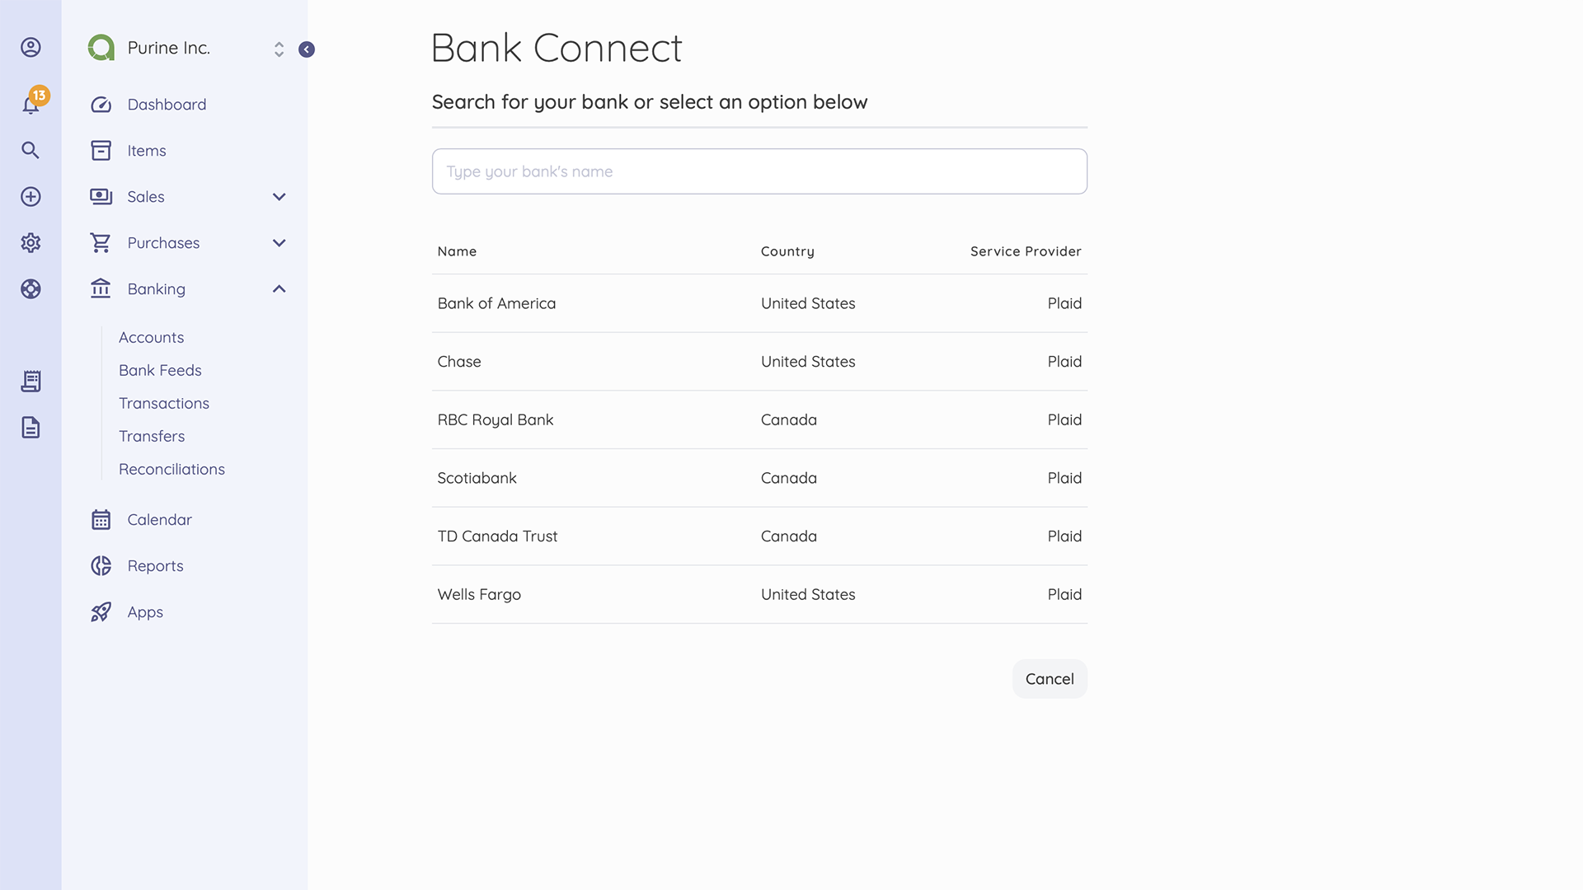Open the user account profile icon

(x=31, y=47)
